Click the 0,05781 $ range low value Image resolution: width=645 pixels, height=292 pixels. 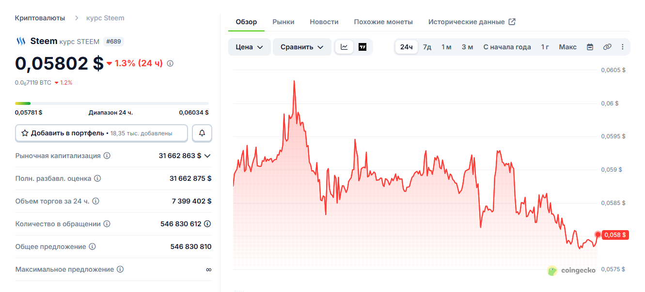coord(29,113)
